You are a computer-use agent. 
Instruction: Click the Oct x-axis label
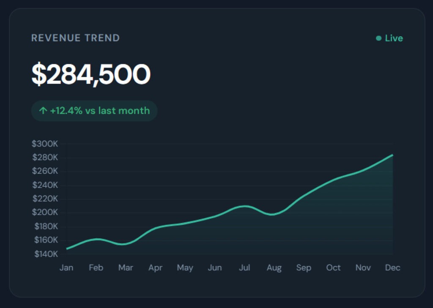tap(333, 267)
